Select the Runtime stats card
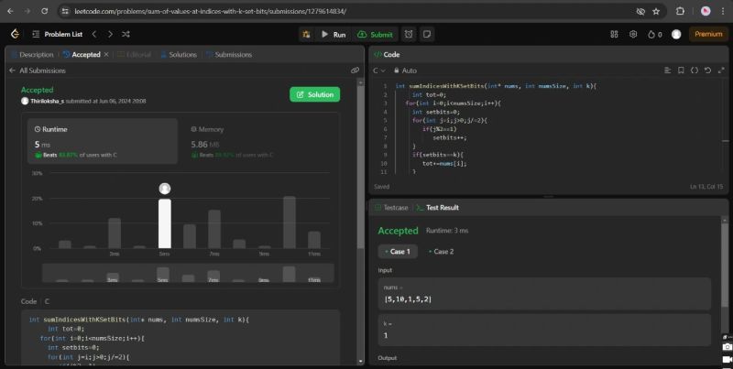Screen dimensions: 733x369 coord(103,141)
